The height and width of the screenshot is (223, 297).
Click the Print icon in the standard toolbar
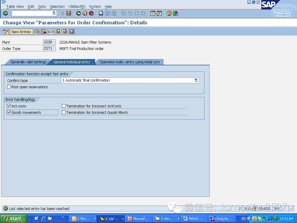pyautogui.click(x=101, y=13)
